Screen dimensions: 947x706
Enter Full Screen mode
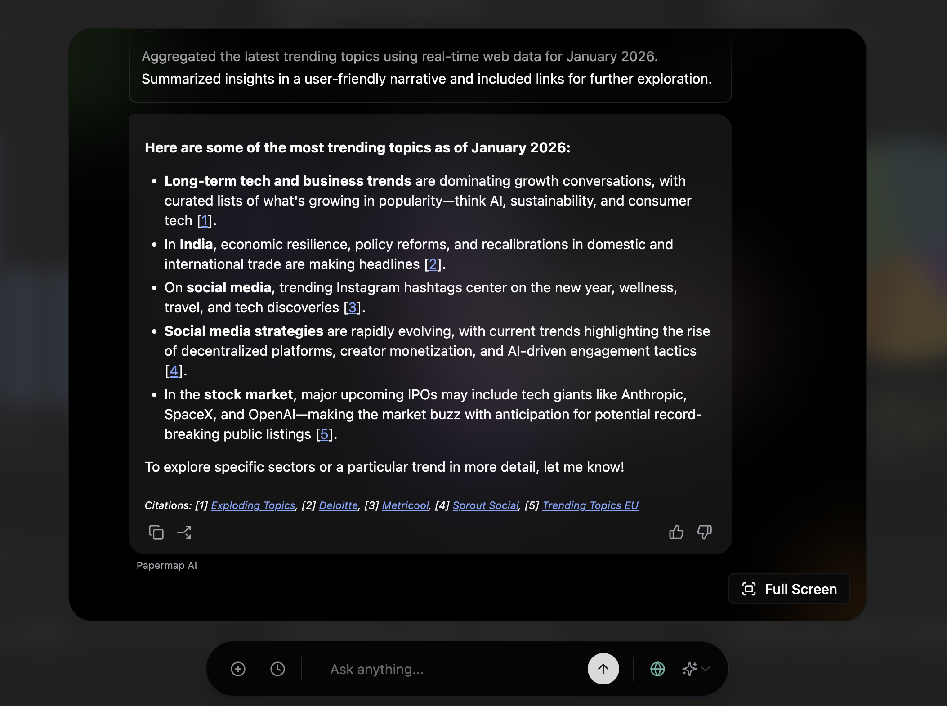click(x=789, y=589)
